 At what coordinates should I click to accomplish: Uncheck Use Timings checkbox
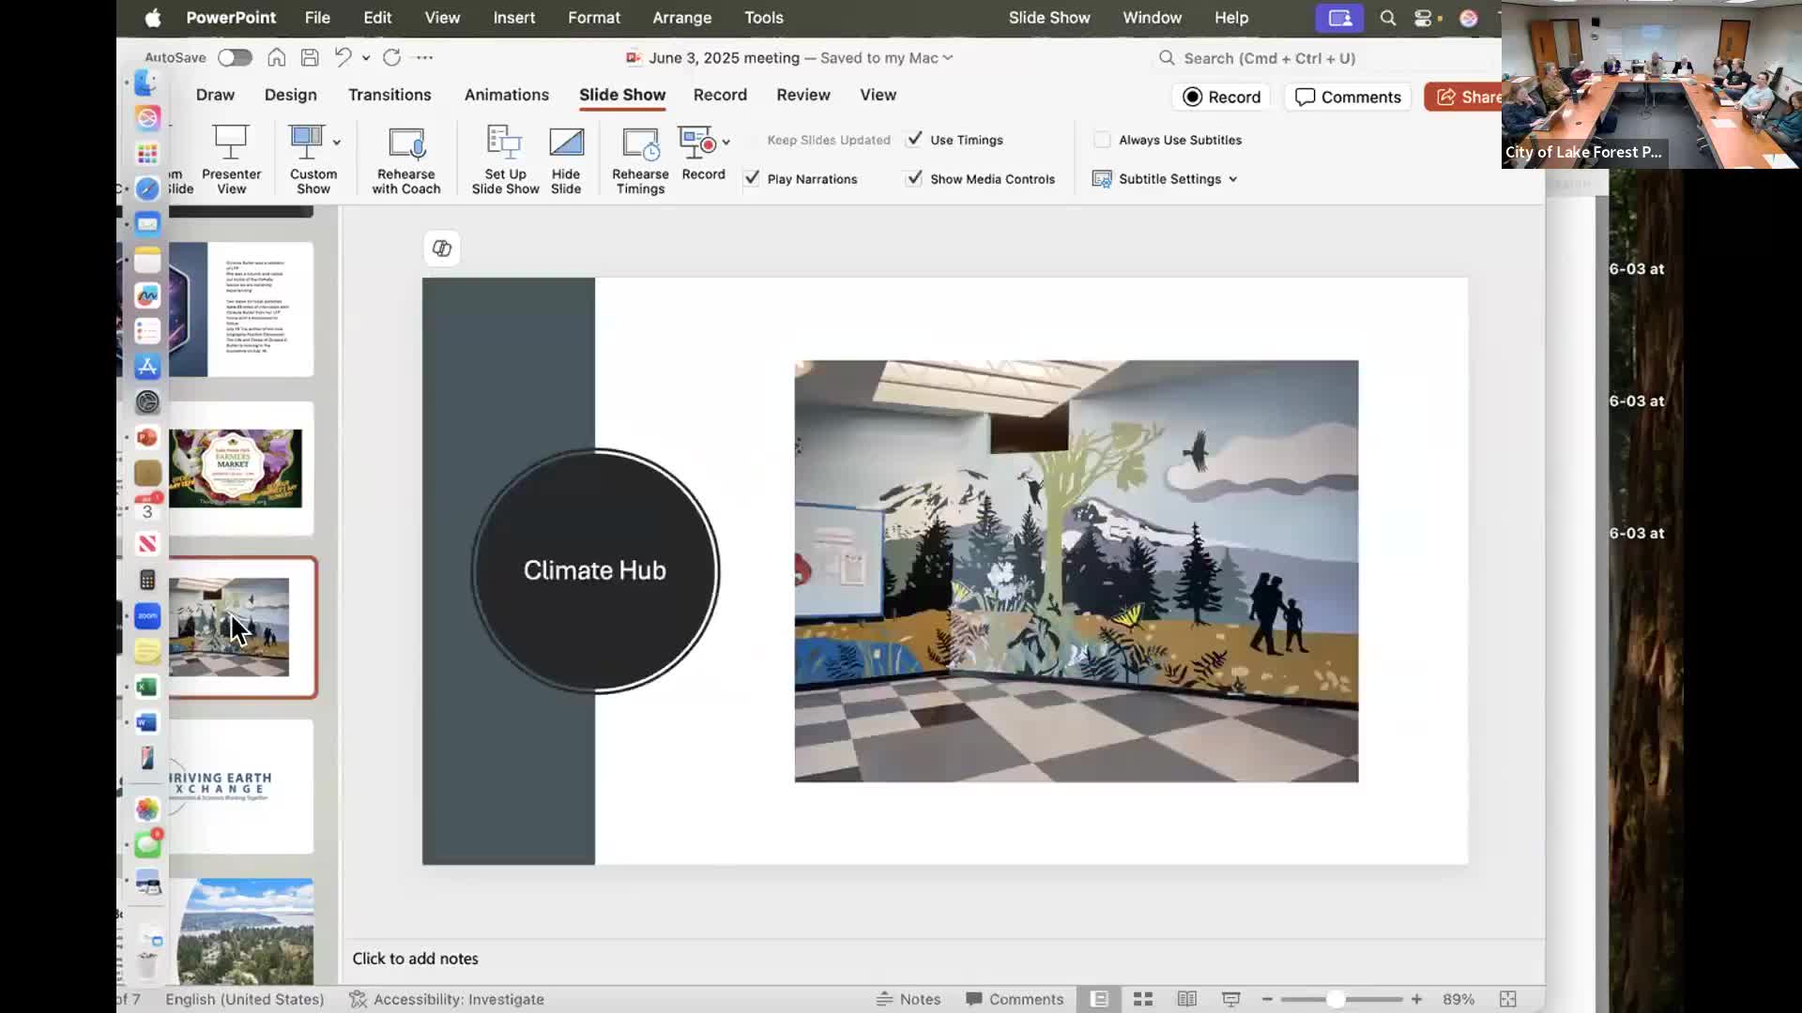[x=914, y=139]
